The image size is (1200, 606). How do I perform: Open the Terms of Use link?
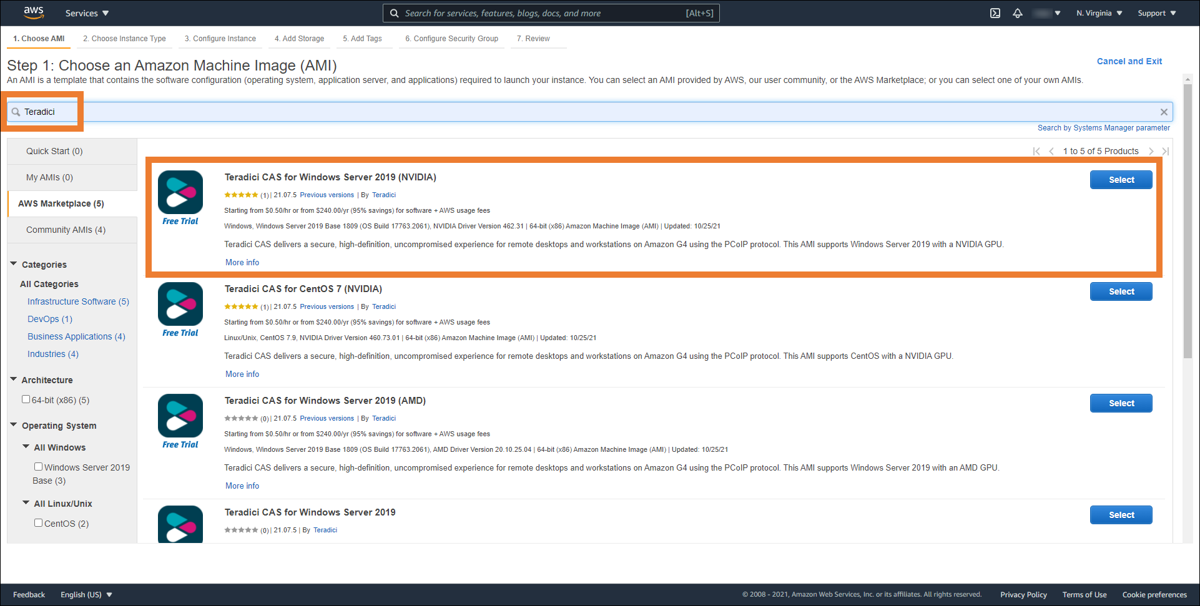(1084, 595)
